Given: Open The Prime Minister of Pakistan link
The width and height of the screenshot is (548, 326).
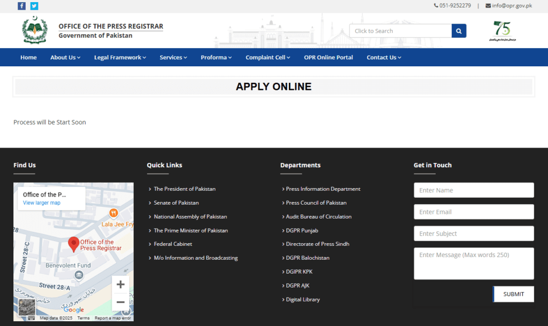Looking at the screenshot, I should pyautogui.click(x=191, y=230).
